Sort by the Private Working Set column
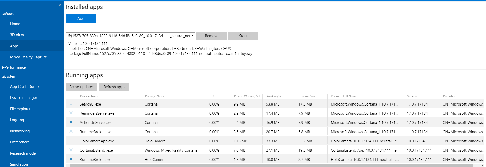 click(247, 96)
